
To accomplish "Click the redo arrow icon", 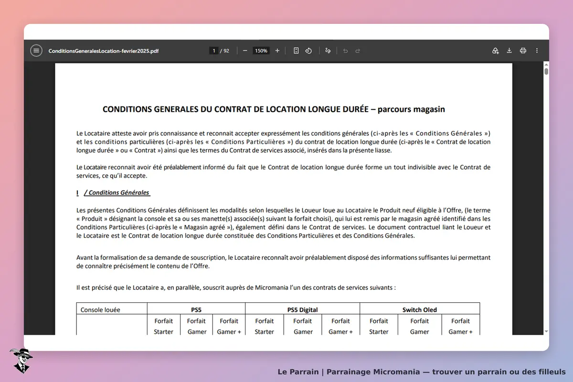I will pyautogui.click(x=358, y=51).
